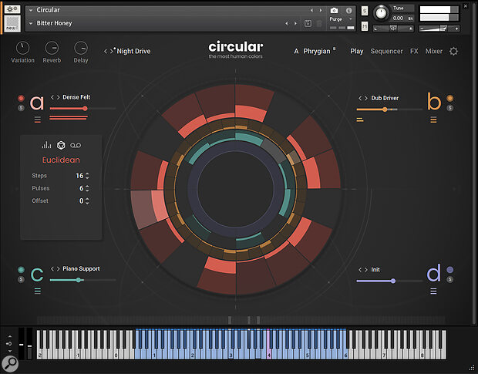Click the Piano Support sound name
478x374 pixels.
(x=81, y=268)
